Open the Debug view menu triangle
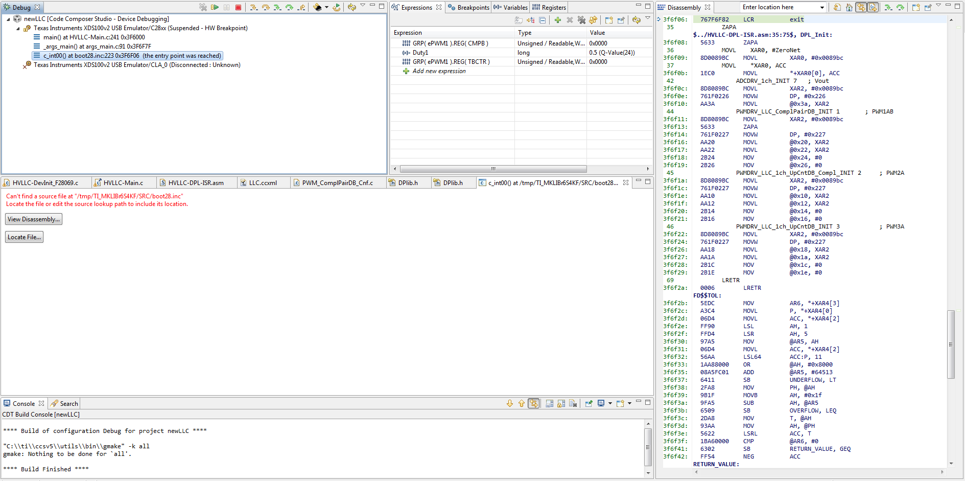The image size is (965, 481). click(x=363, y=6)
